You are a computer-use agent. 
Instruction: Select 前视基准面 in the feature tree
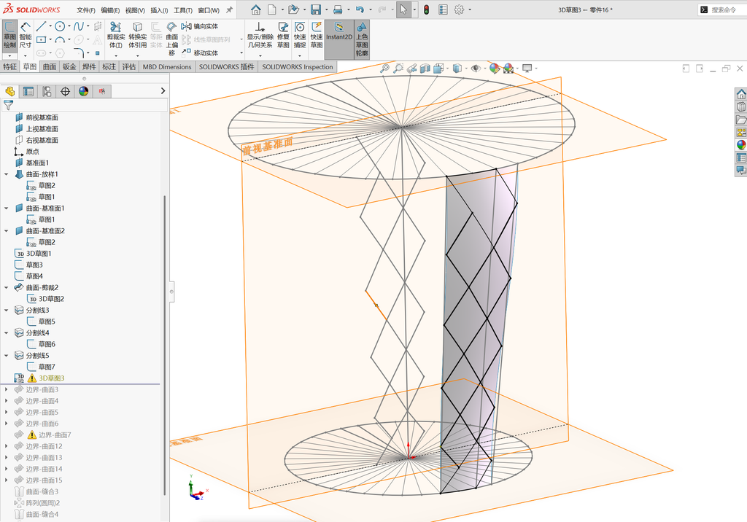42,117
